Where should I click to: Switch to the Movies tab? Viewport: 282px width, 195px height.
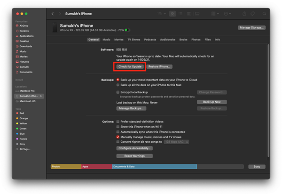click(x=119, y=40)
